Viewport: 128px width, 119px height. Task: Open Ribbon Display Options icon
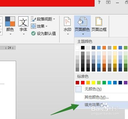[x=108, y=2]
